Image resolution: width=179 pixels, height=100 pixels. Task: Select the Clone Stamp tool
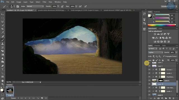[3, 44]
